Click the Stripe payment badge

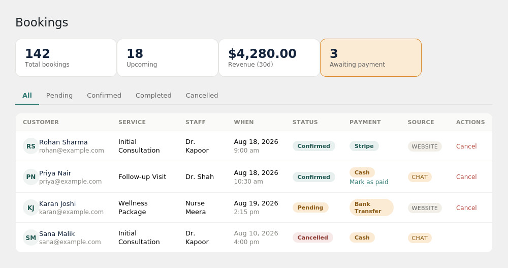click(364, 146)
